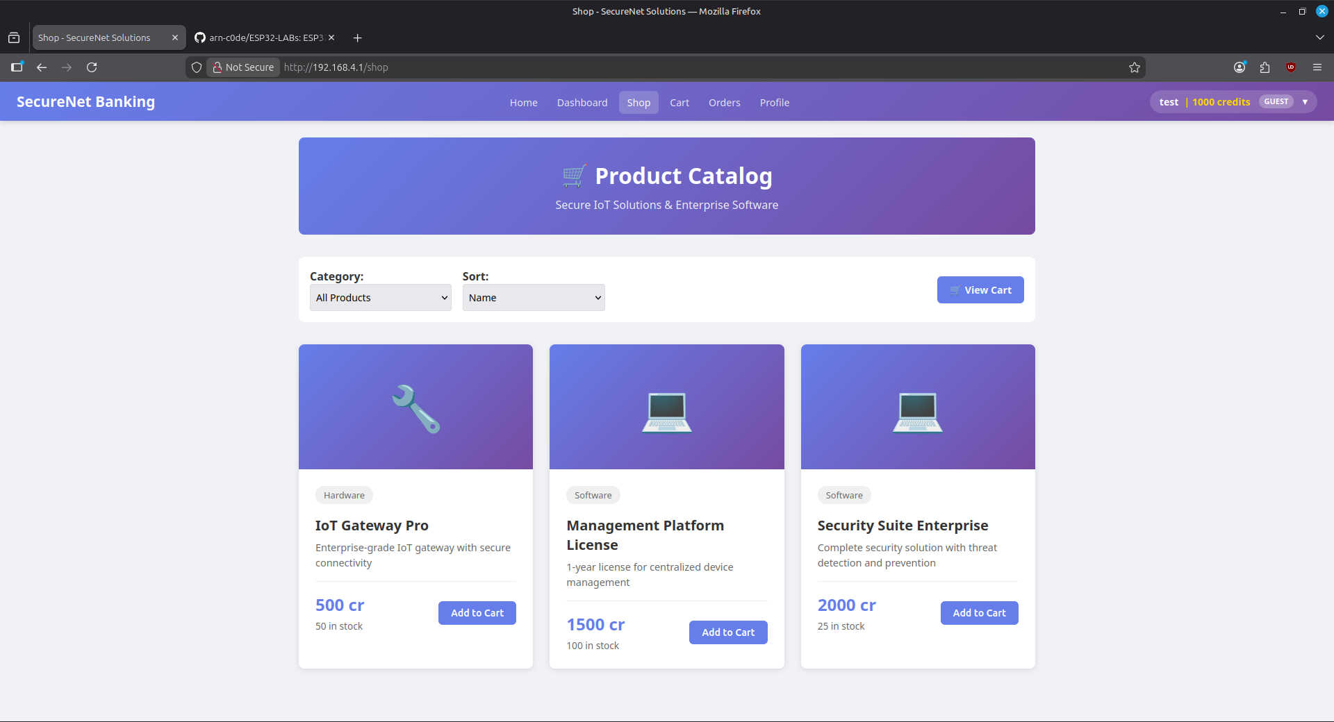Screen dimensions: 1334x722
Task: Open the uBlock Origin extension icon
Action: click(x=1291, y=67)
